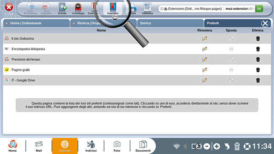Image resolution: width=274 pixels, height=154 pixels.
Task: Move Previsioni del tempo bookmark
Action: 231,59
